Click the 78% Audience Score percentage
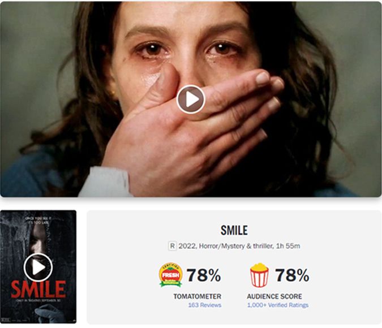382x328 pixels. pos(292,275)
